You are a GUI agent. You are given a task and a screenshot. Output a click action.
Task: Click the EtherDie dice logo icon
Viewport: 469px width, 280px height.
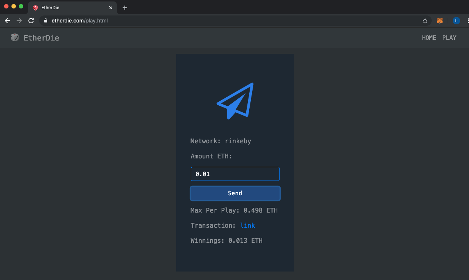(x=15, y=38)
